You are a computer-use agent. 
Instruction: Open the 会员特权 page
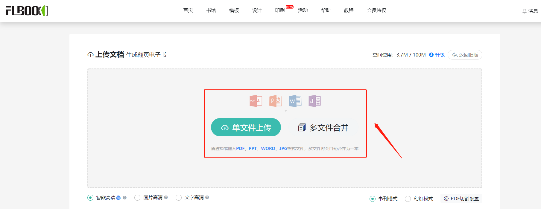coord(377,10)
